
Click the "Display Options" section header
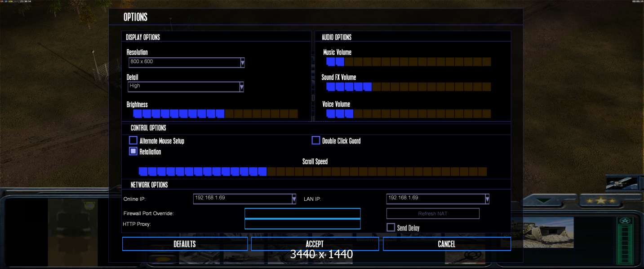click(143, 37)
